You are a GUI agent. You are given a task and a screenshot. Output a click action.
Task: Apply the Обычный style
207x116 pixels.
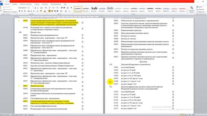(78, 9)
